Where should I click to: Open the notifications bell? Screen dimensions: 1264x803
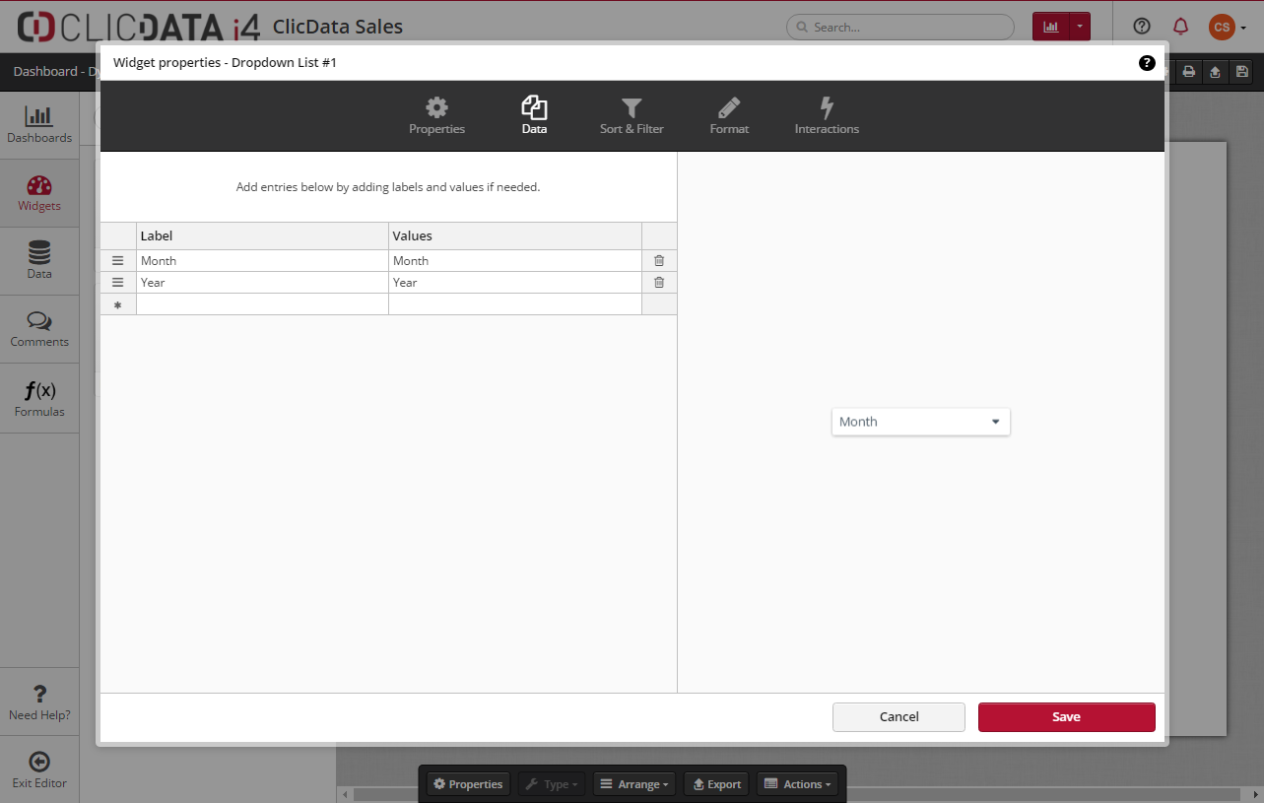tap(1180, 27)
